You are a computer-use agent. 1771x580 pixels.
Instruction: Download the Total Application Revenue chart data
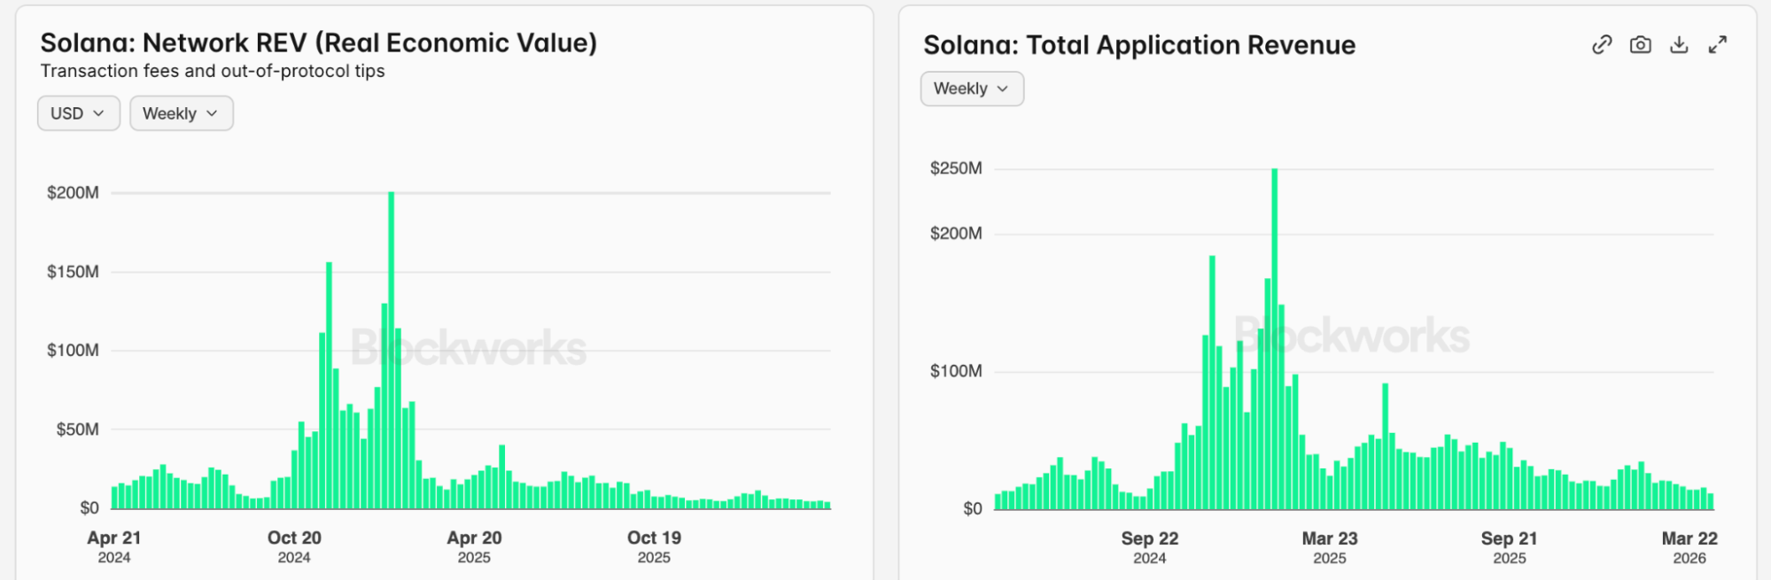(x=1679, y=45)
